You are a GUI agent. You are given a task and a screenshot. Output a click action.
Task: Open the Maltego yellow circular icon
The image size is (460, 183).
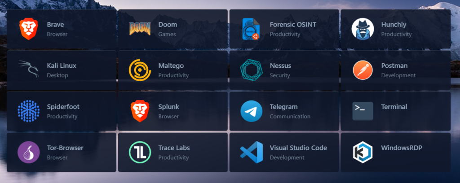pyautogui.click(x=140, y=70)
